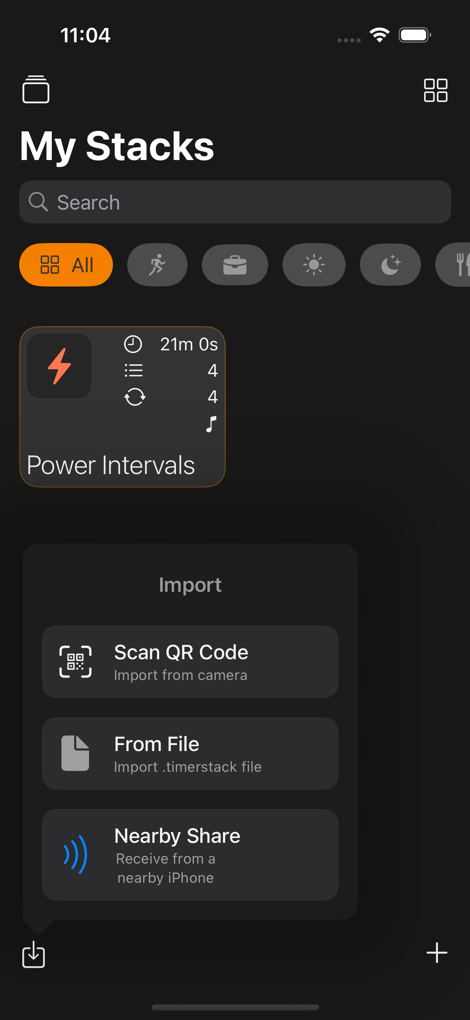Select the daytime sun filter icon
The height and width of the screenshot is (1020, 470).
click(x=314, y=265)
